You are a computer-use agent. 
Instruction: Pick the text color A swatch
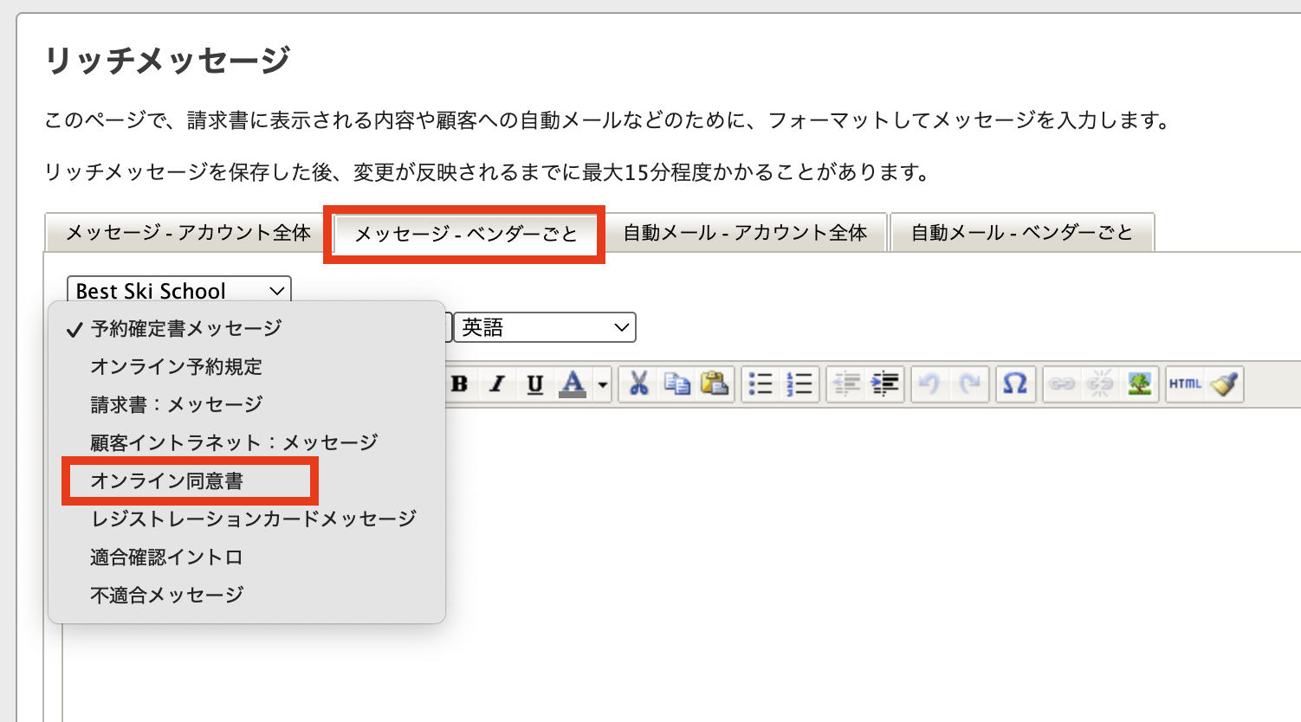[x=573, y=384]
